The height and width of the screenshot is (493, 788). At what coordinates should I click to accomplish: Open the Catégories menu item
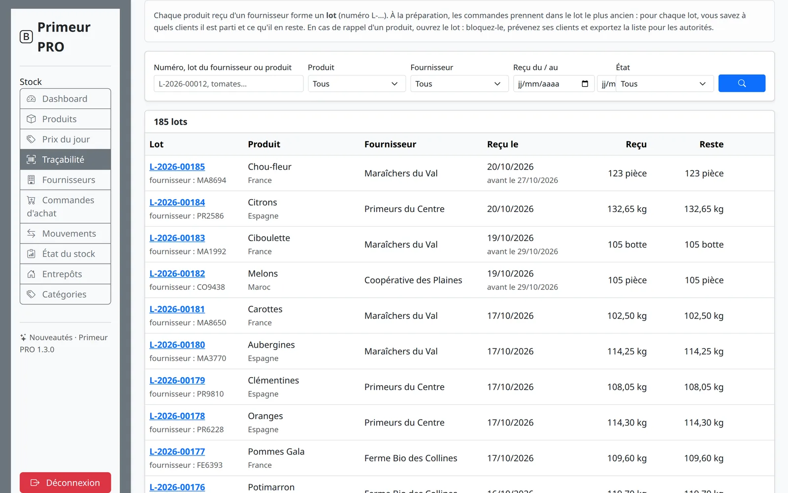click(65, 294)
